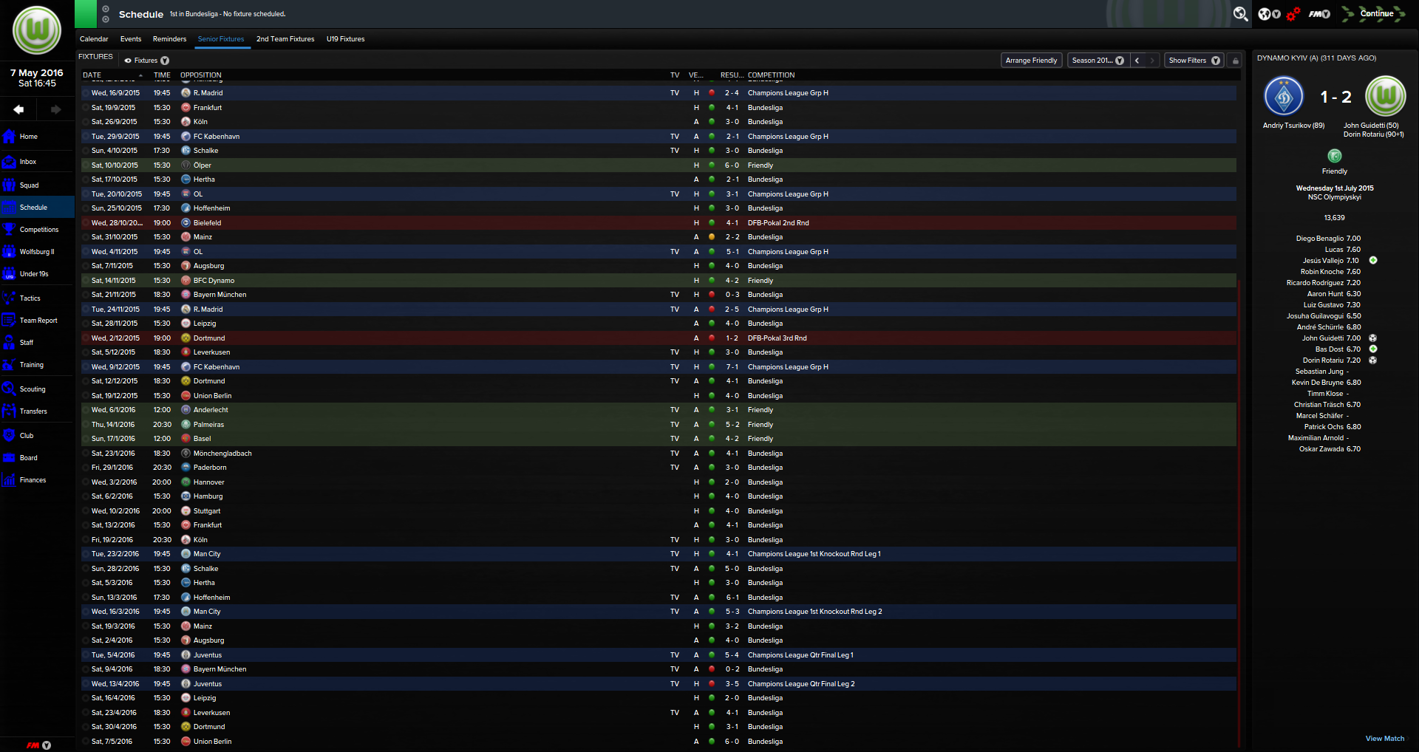Open the Tactics sidebar icon
The height and width of the screenshot is (752, 1419).
(x=9, y=298)
